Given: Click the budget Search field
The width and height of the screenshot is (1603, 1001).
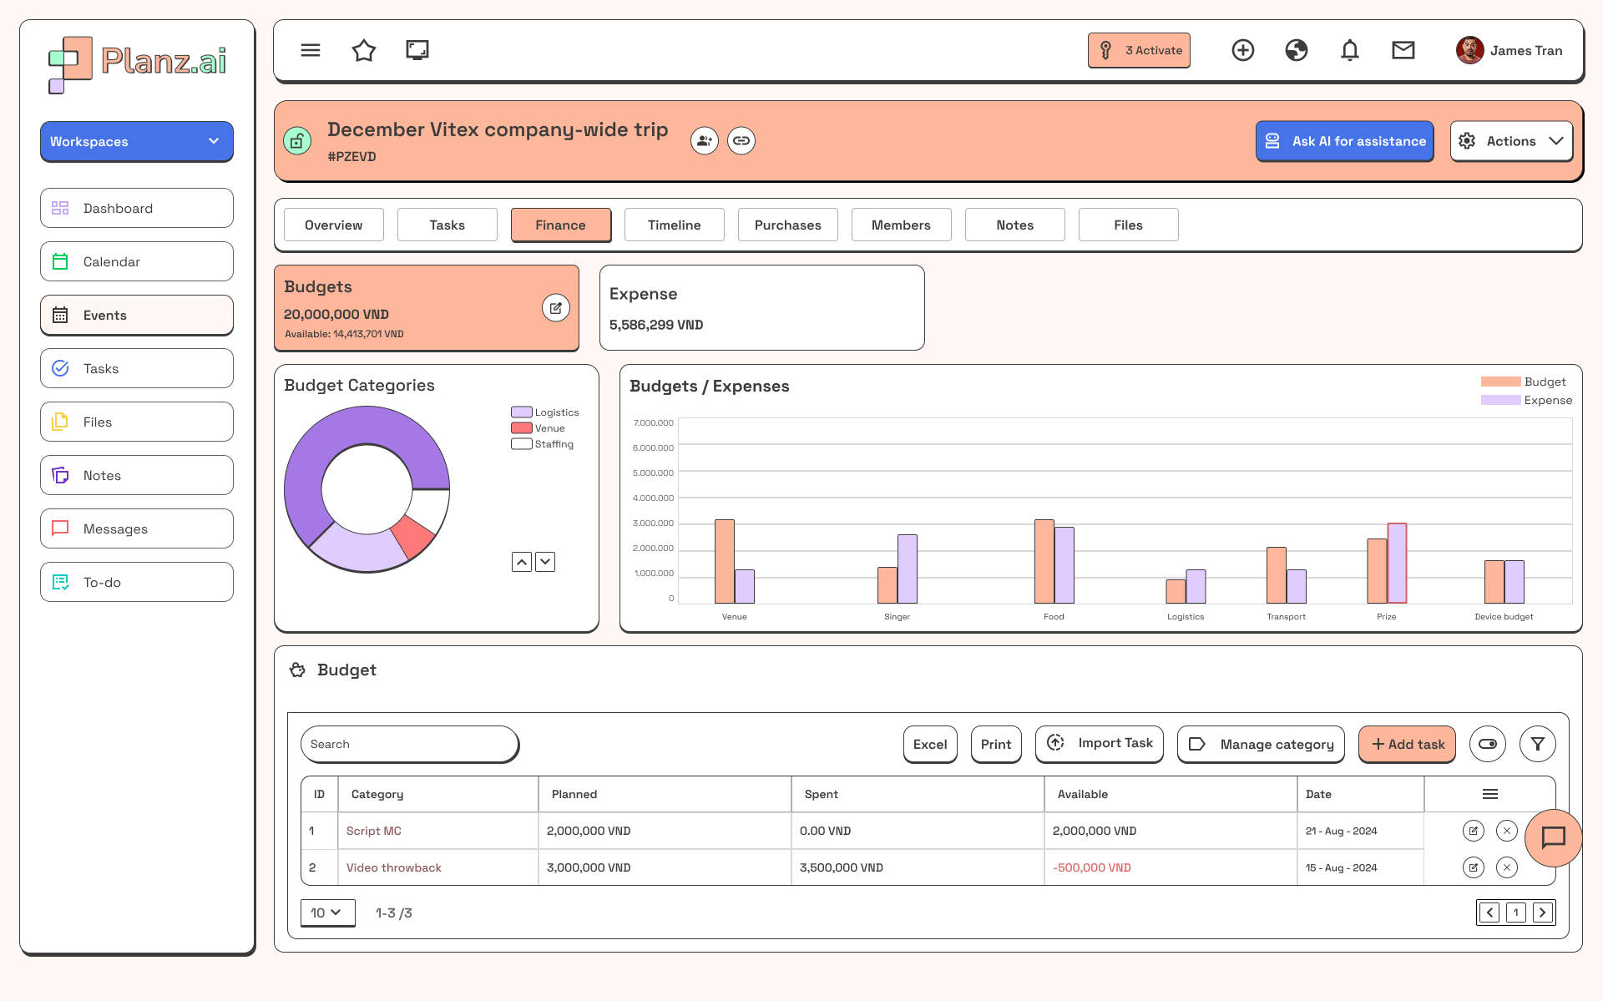Looking at the screenshot, I should [x=409, y=744].
